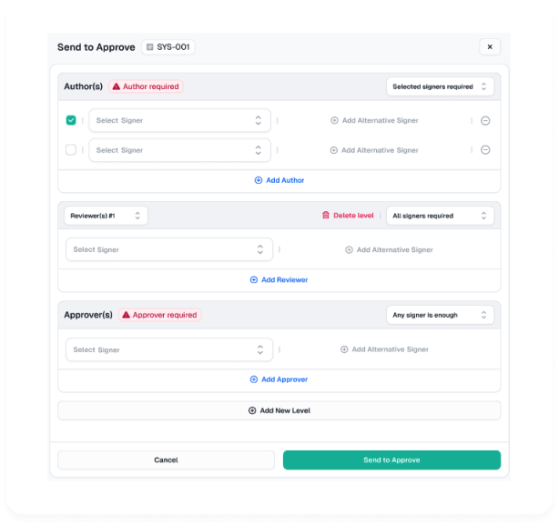Viewport: 559px width, 526px height.
Task: Uncheck the first author signer checkbox
Action: (71, 120)
